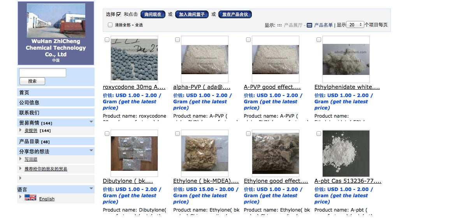The image size is (464, 224).
Task: Click the UK flag language icon
Action: [x=30, y=198]
